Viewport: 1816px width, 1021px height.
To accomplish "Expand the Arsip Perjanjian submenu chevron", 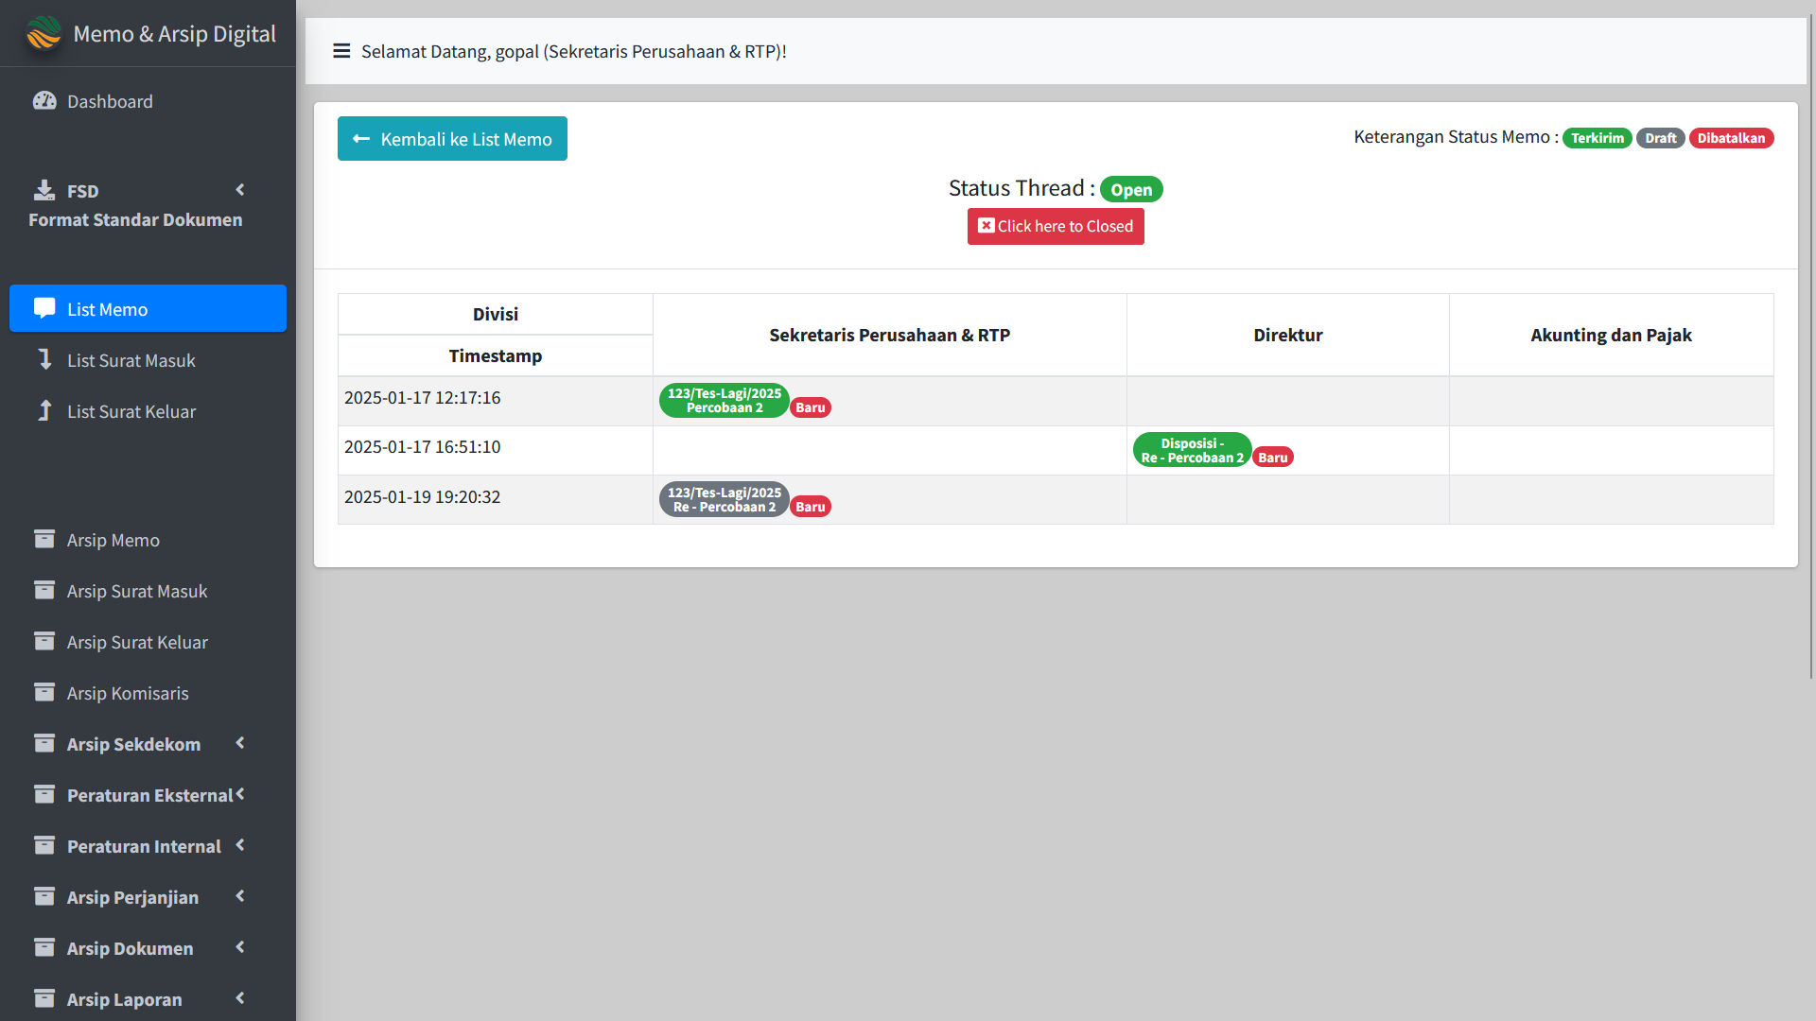I will [240, 896].
